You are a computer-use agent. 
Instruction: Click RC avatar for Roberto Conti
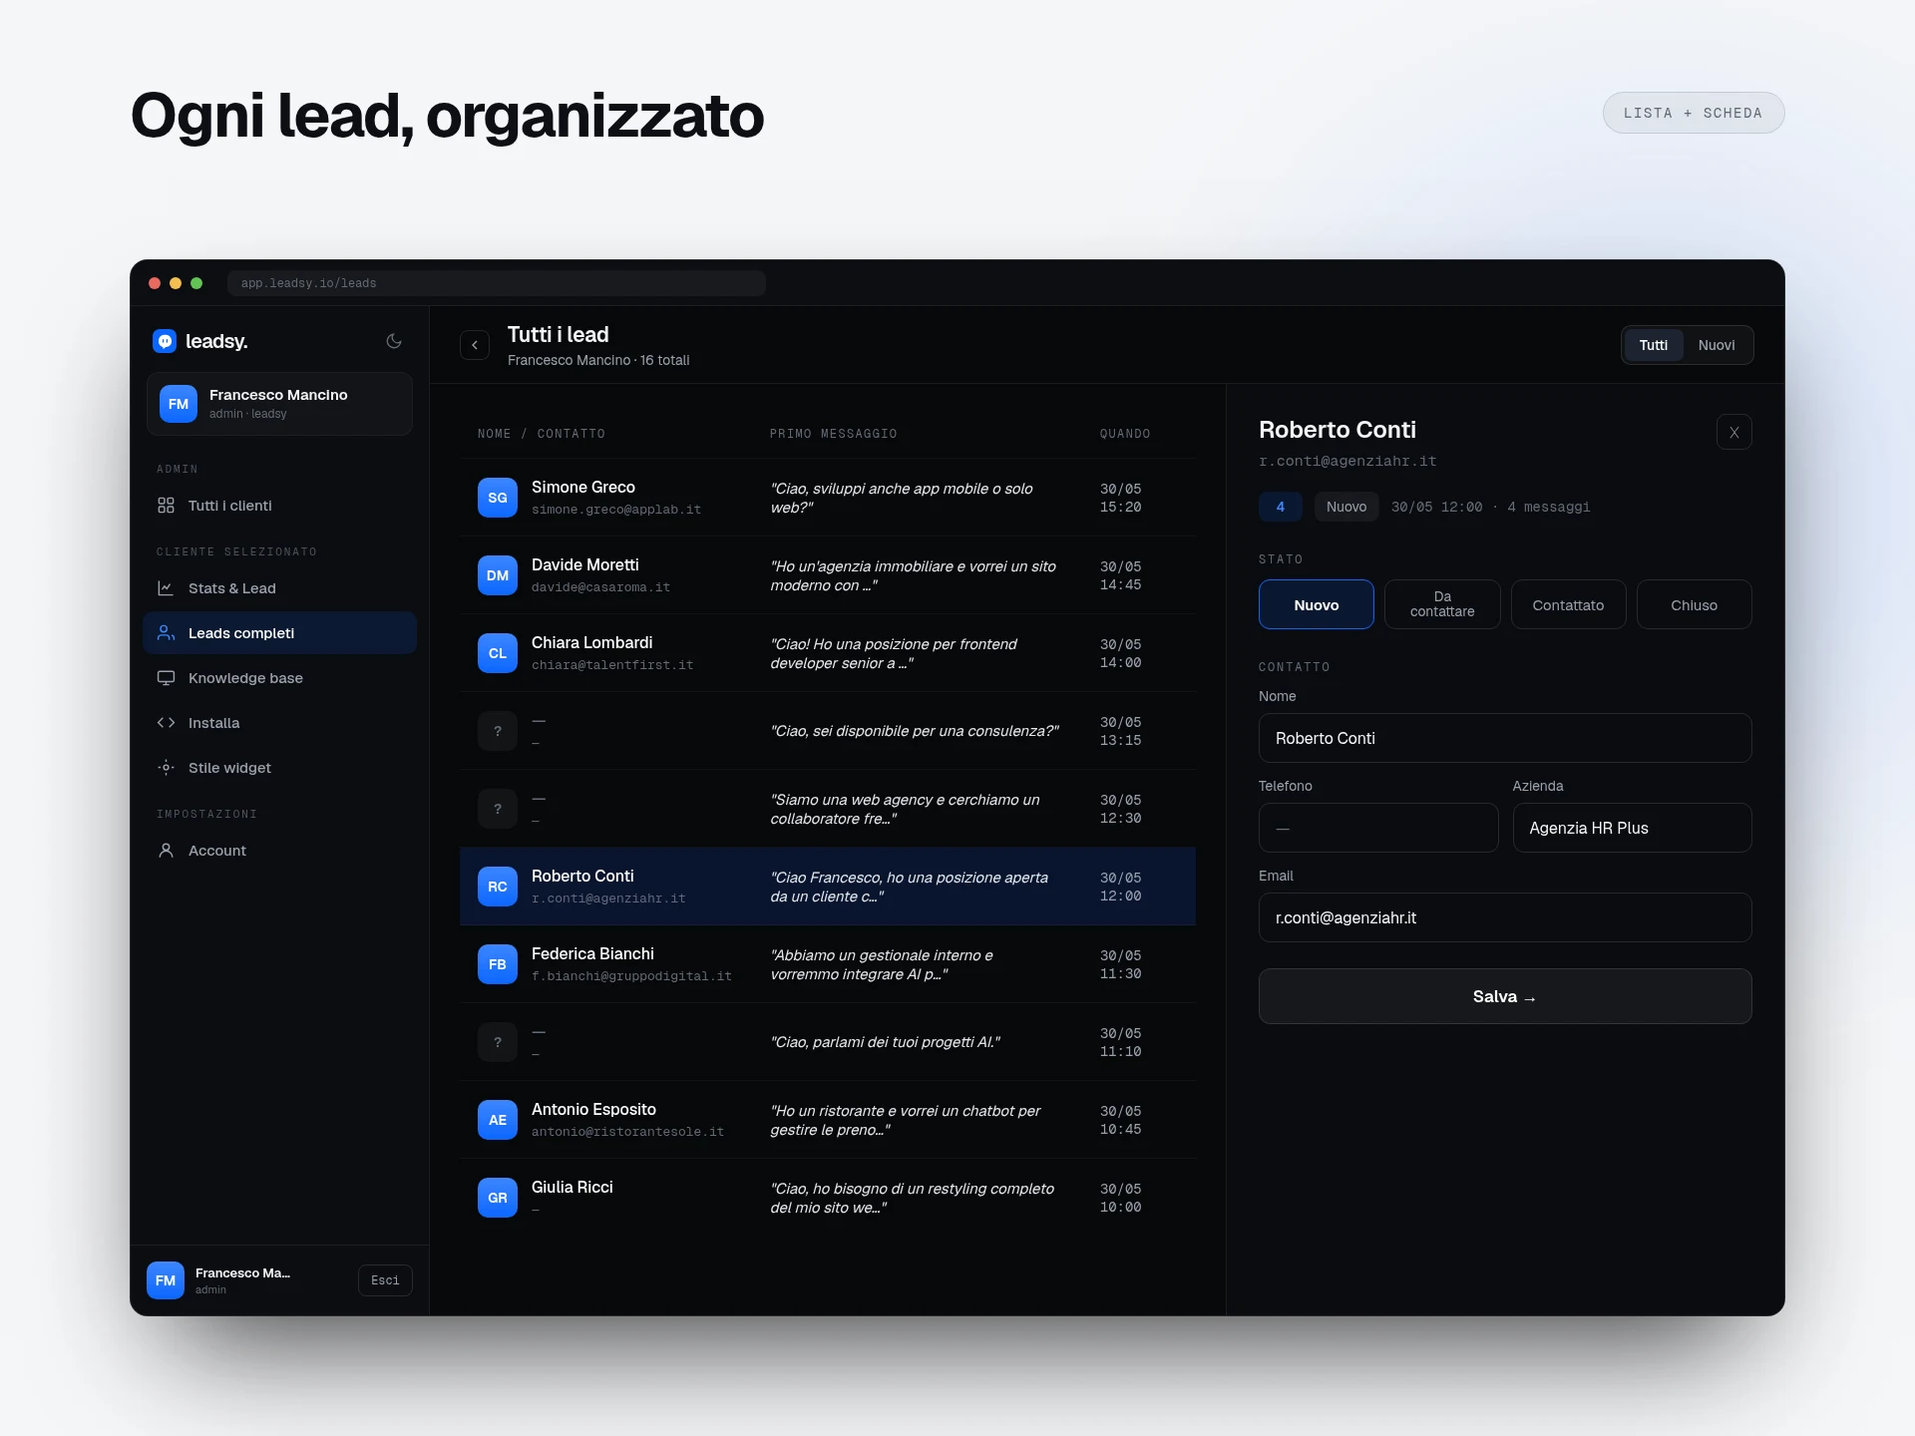click(498, 887)
